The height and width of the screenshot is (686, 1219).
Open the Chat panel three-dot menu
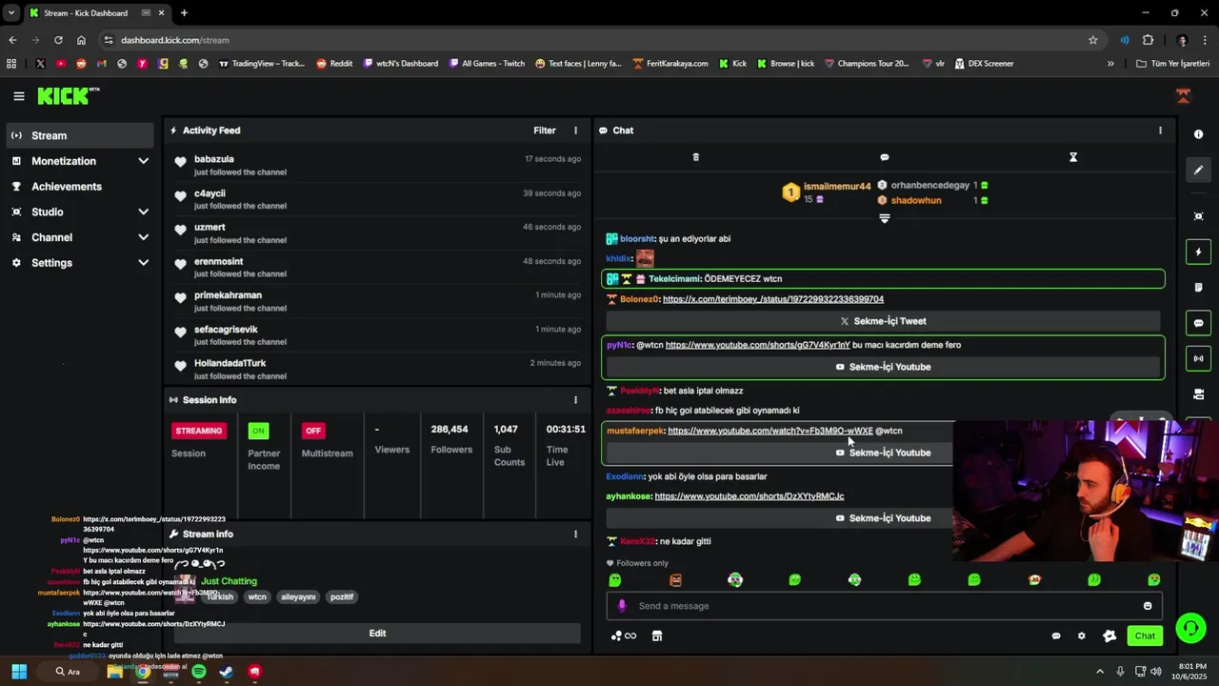(x=1160, y=131)
